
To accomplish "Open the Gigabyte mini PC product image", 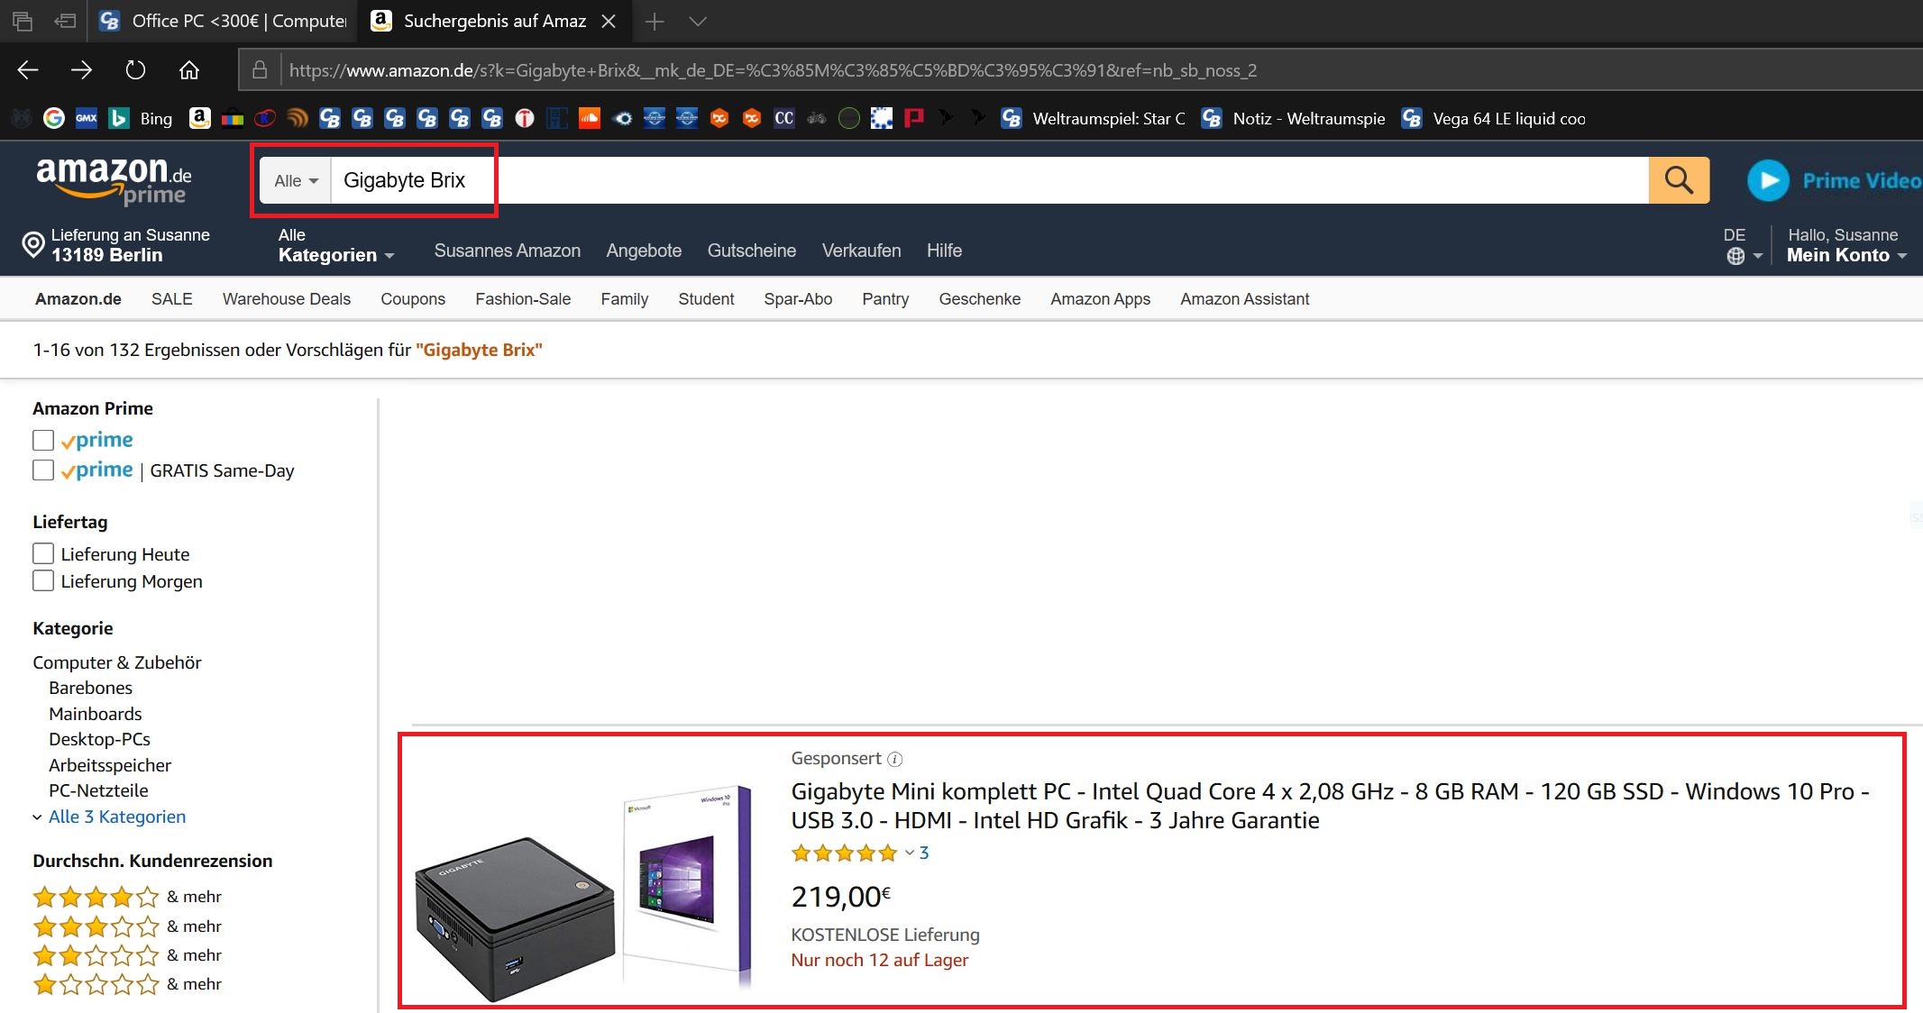I will pyautogui.click(x=584, y=892).
